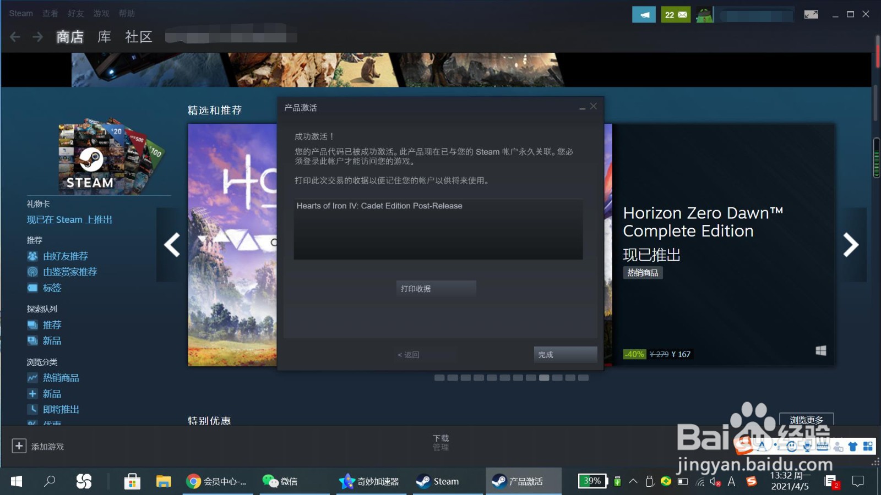Open the Windows Start menu
The image size is (881, 495).
17,481
